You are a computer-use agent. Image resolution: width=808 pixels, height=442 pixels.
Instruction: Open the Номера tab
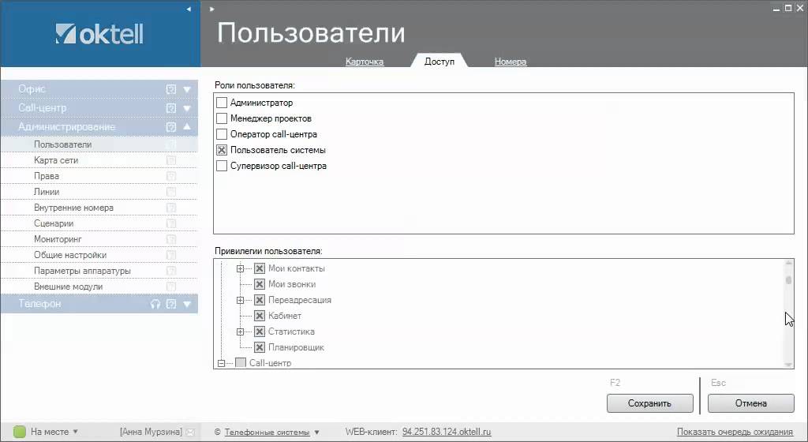(511, 62)
